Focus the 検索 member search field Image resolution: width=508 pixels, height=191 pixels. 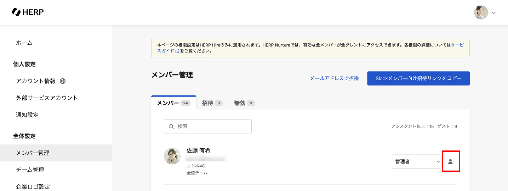(x=212, y=127)
